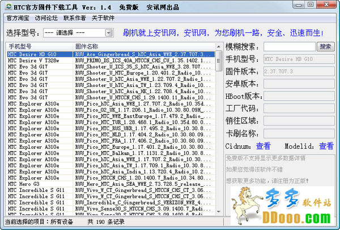Click the 工厂代码 field
This screenshot has height=230, width=340.
[299, 108]
